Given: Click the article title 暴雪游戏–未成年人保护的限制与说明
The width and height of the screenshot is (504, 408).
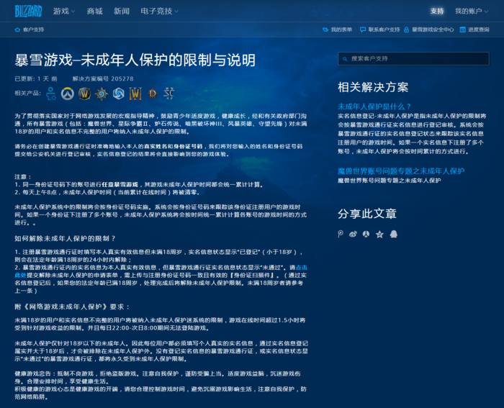Looking at the screenshot, I should [x=135, y=60].
